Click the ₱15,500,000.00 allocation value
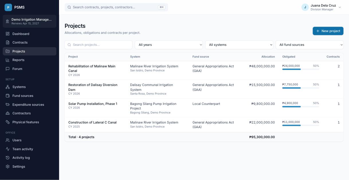The width and height of the screenshot is (349, 180). click(x=262, y=85)
